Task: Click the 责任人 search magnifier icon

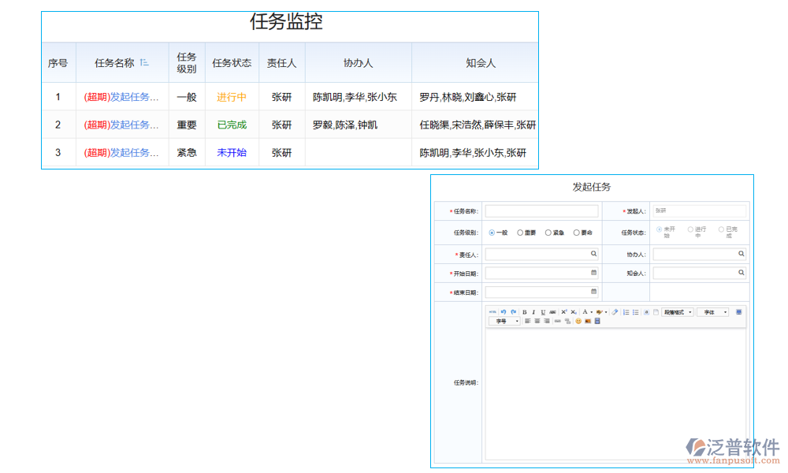Action: (594, 254)
